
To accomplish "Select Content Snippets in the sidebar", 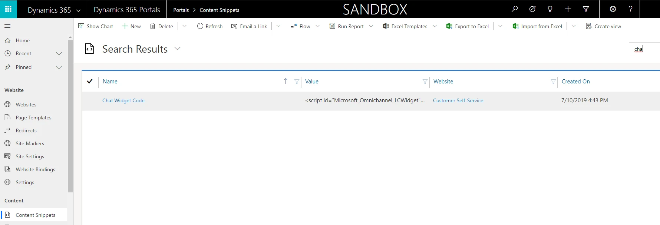I will (34, 215).
